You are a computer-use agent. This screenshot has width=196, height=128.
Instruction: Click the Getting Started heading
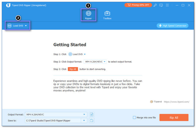point(70,45)
